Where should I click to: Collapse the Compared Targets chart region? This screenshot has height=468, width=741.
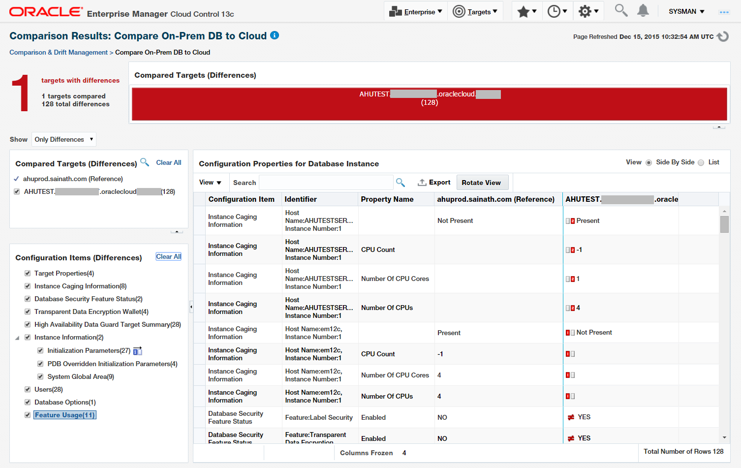[x=719, y=127]
